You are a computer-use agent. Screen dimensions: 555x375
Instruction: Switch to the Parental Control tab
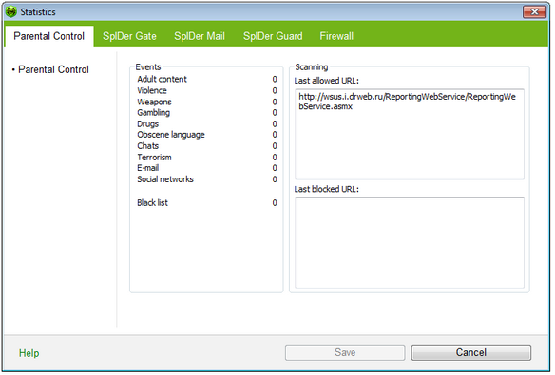coord(48,36)
